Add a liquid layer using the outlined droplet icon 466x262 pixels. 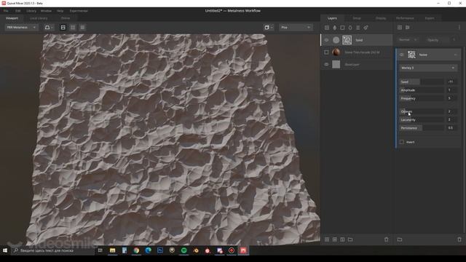(x=350, y=28)
